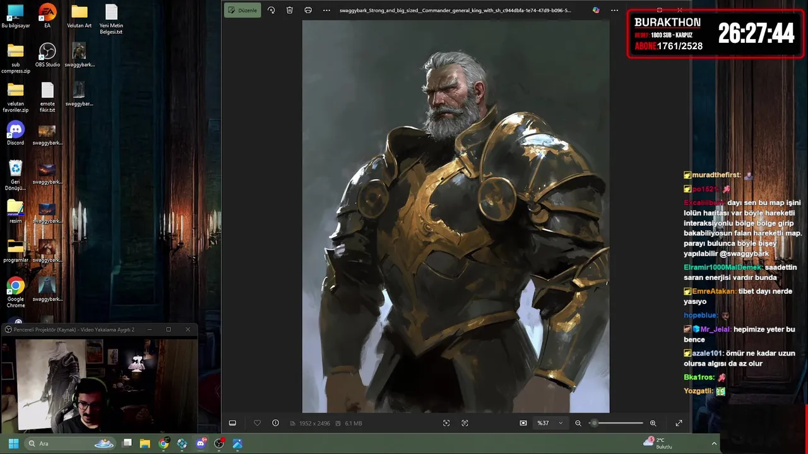Screen dimensions: 808x454
Task: Select the Bu bilgisayar desktop icon
Action: (x=16, y=16)
